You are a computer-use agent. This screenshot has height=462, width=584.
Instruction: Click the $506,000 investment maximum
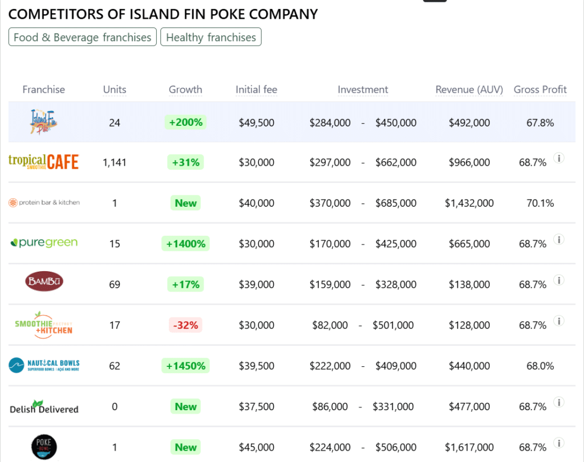[396, 447]
